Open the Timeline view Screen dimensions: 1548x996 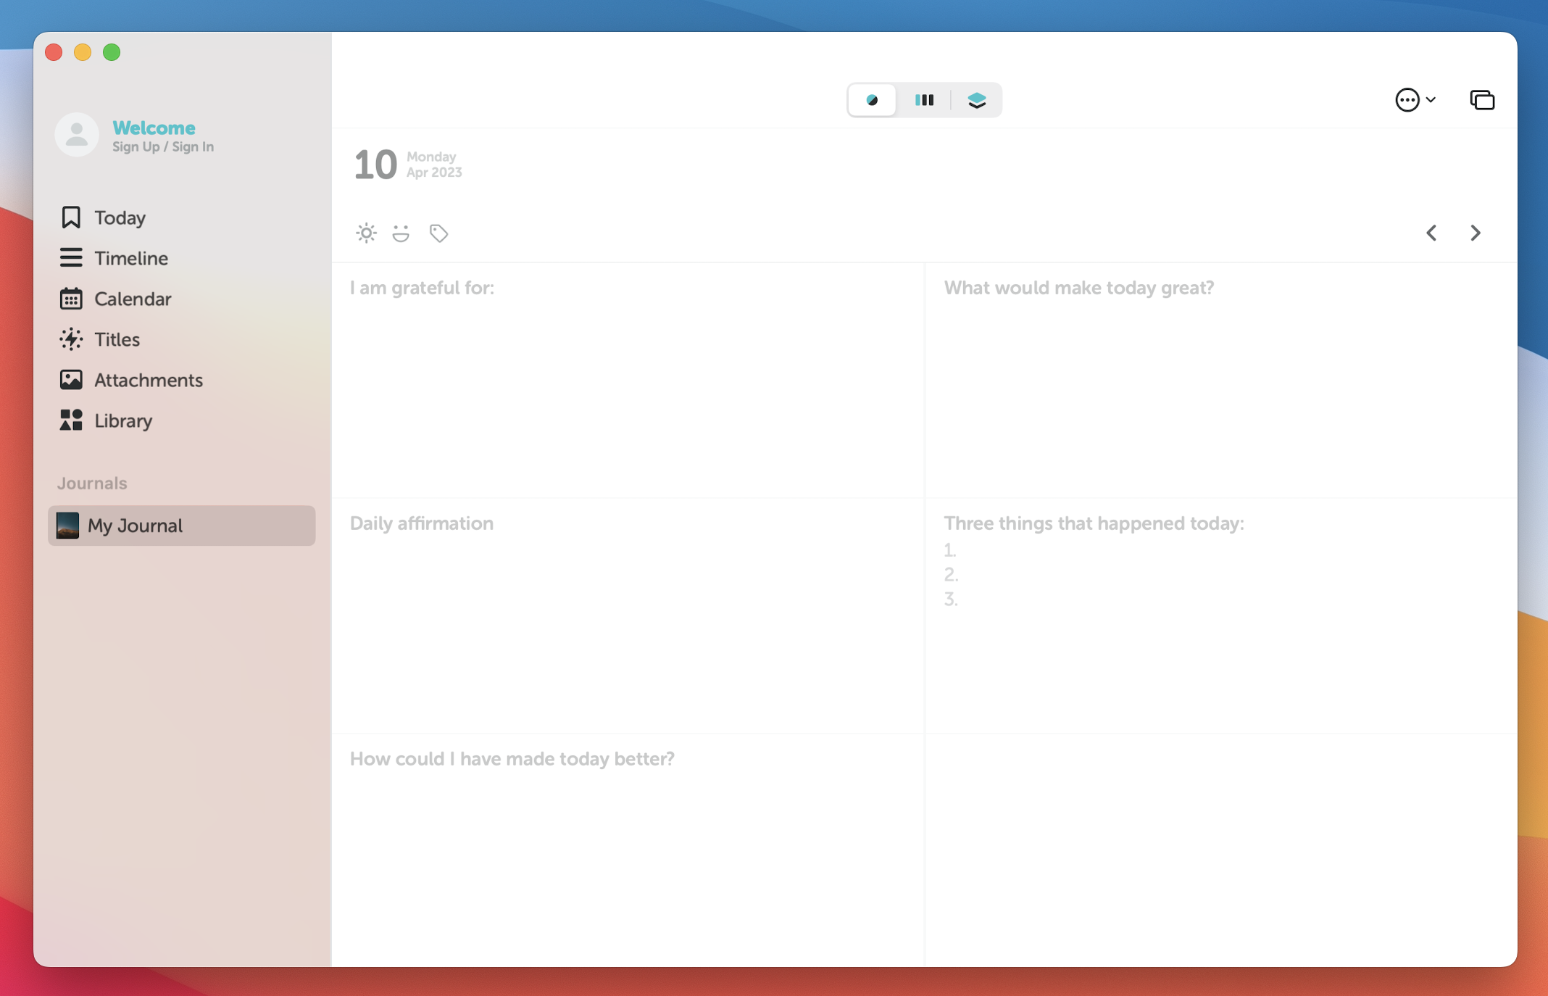[131, 257]
